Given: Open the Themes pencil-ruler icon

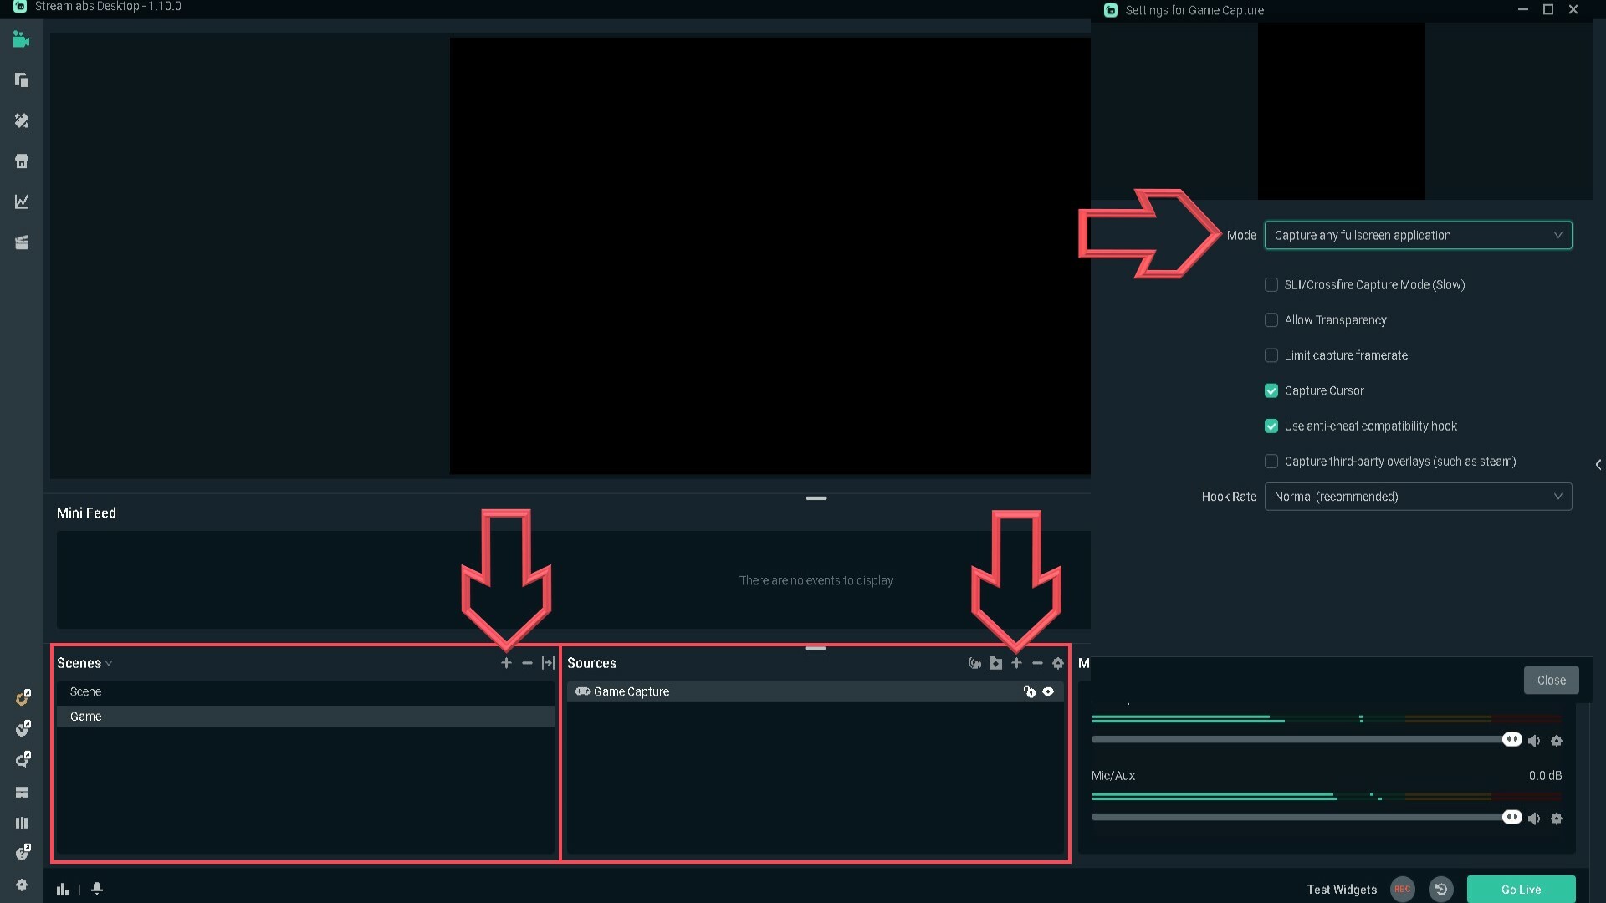Looking at the screenshot, I should coord(22,120).
